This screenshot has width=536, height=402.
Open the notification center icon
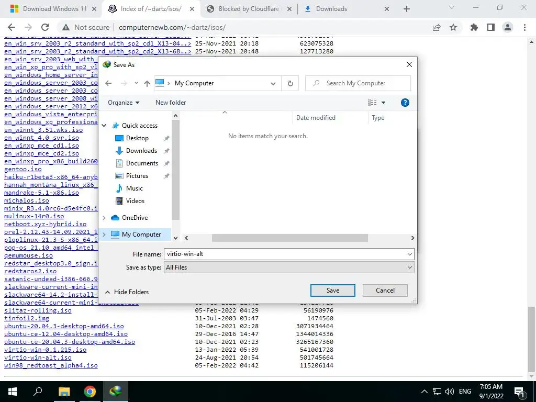coord(520,392)
